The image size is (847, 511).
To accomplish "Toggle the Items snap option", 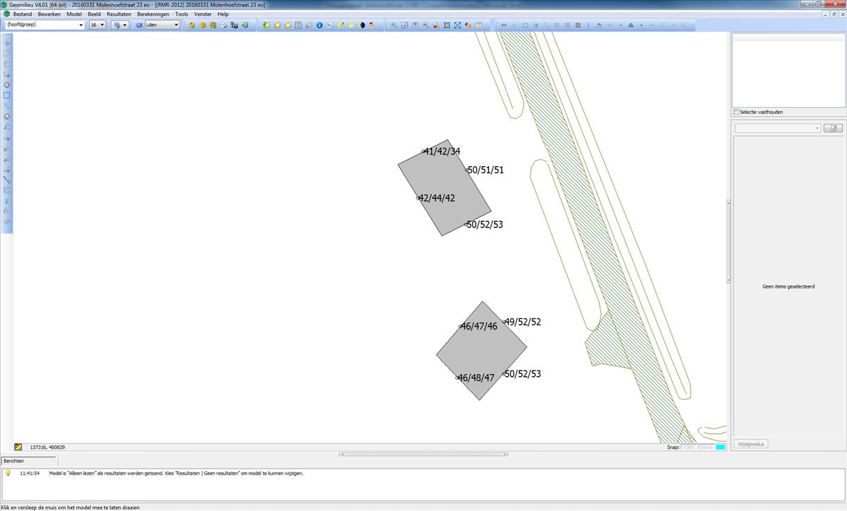I will click(706, 447).
